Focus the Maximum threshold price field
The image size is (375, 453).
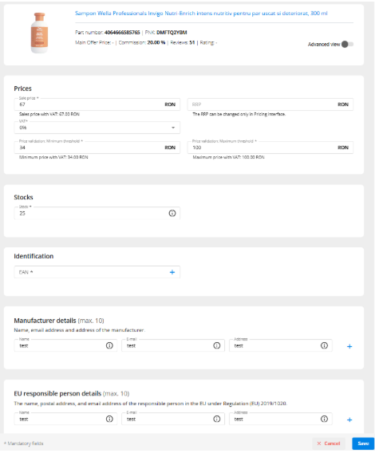270,148
